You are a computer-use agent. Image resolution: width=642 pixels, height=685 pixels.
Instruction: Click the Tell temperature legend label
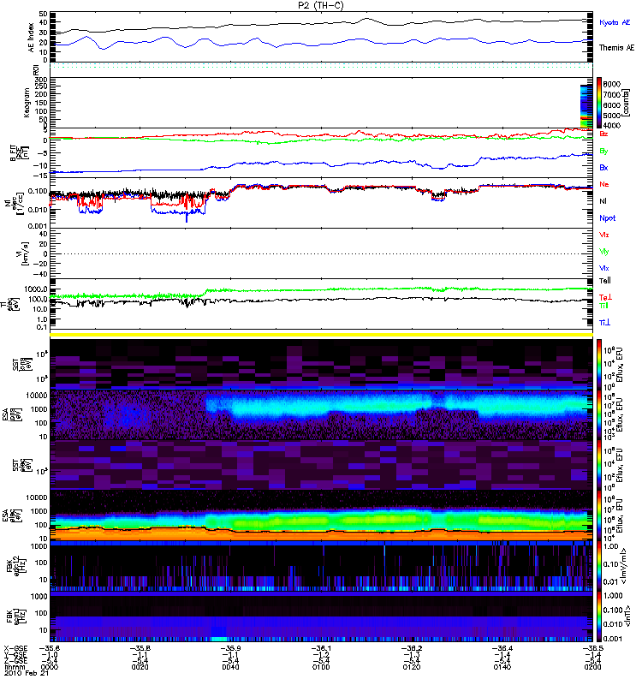(604, 280)
